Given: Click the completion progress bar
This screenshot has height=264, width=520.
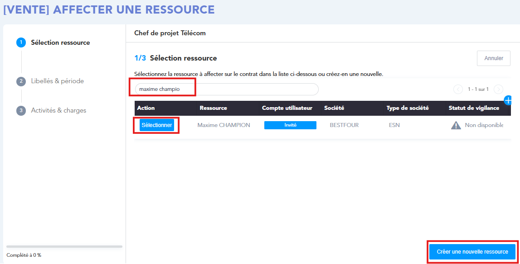Looking at the screenshot, I should tap(64, 246).
